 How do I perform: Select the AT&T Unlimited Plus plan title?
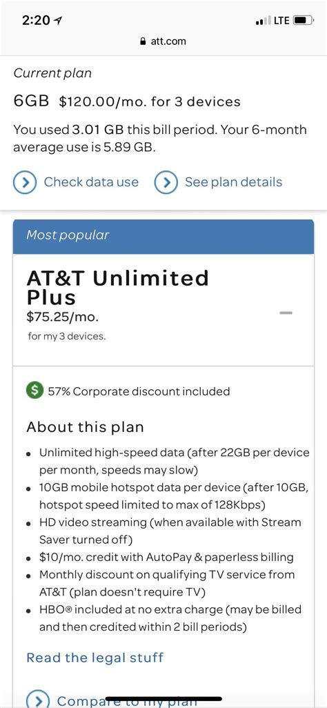click(117, 288)
